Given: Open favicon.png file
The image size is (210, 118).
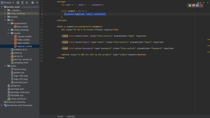Looking at the screenshot, I should (20, 69).
